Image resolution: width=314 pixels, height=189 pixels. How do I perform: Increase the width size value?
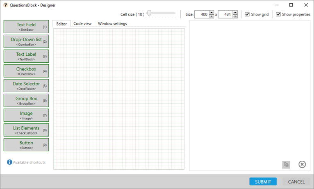212,13
